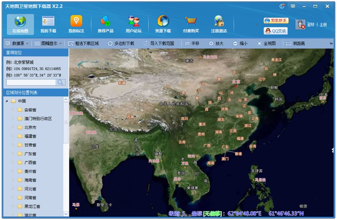Select 河北省 in the region list
This screenshot has height=220, width=337.
coord(30,189)
